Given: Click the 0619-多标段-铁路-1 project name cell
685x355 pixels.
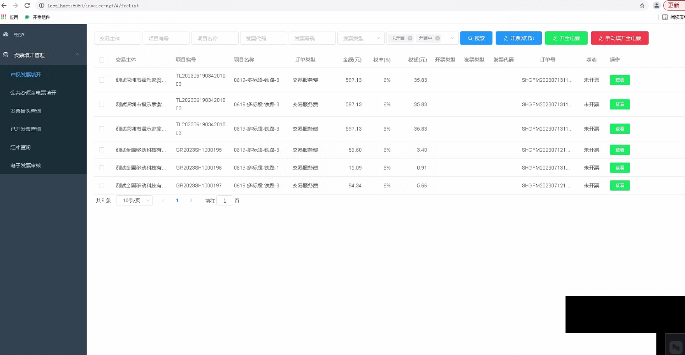Looking at the screenshot, I should 256,168.
